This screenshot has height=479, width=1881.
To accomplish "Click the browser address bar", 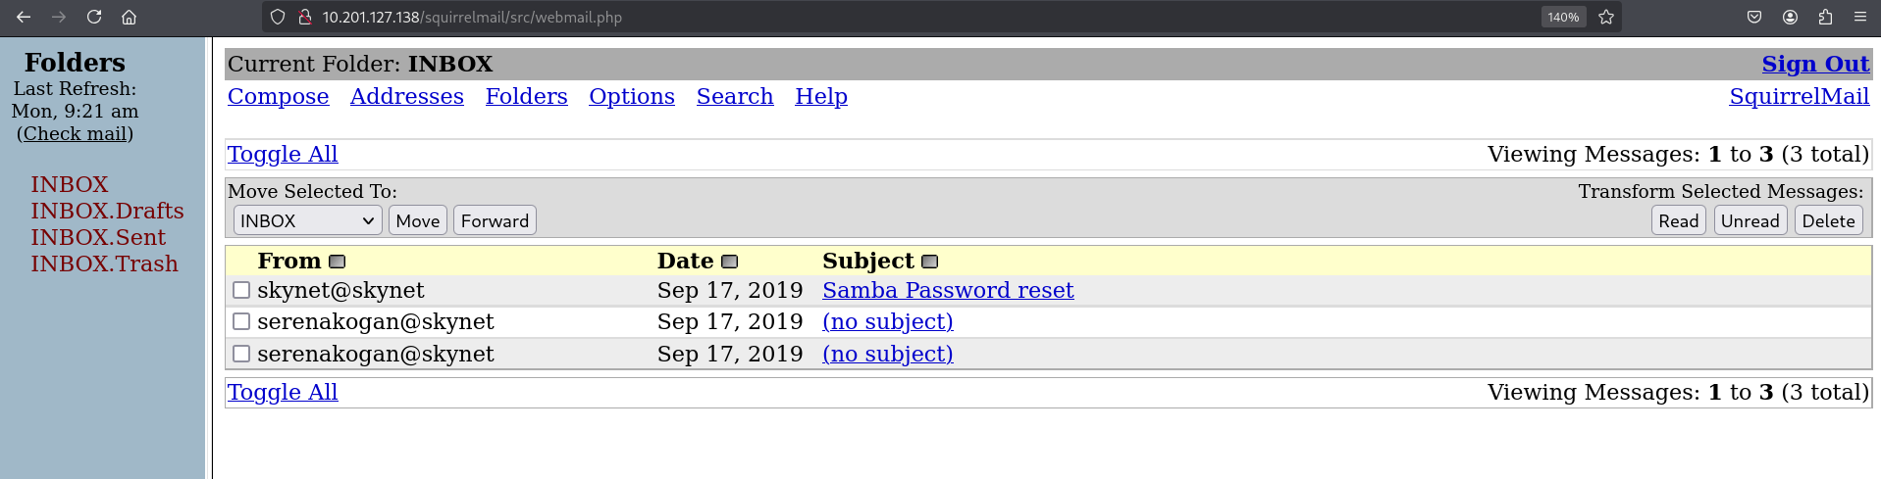I will pyautogui.click(x=883, y=17).
